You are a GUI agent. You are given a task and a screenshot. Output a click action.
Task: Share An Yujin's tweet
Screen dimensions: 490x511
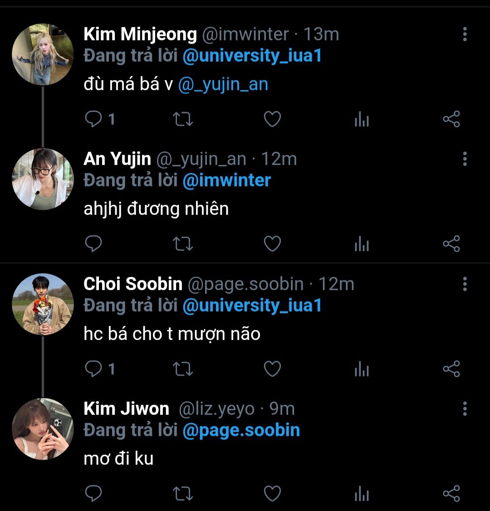tap(451, 244)
